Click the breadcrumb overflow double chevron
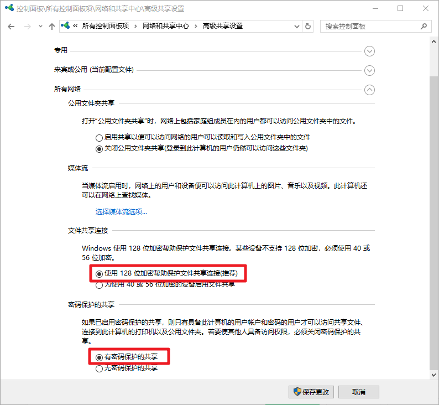 (x=75, y=26)
